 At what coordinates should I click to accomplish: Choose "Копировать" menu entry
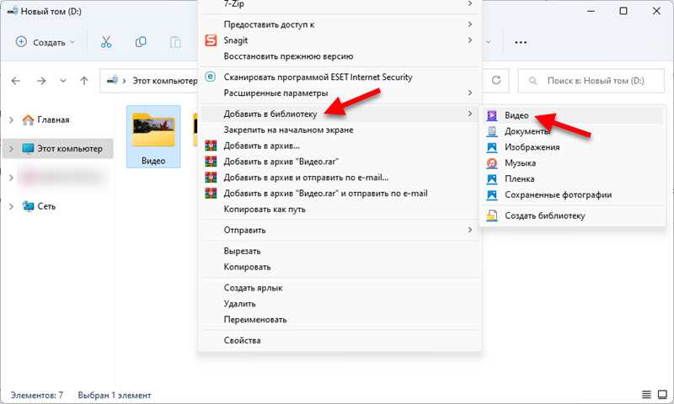pos(340,267)
